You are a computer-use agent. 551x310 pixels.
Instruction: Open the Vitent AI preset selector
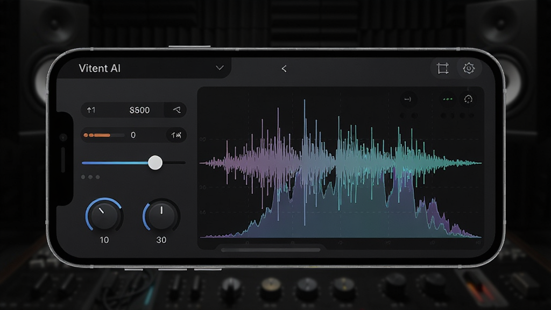[143, 68]
